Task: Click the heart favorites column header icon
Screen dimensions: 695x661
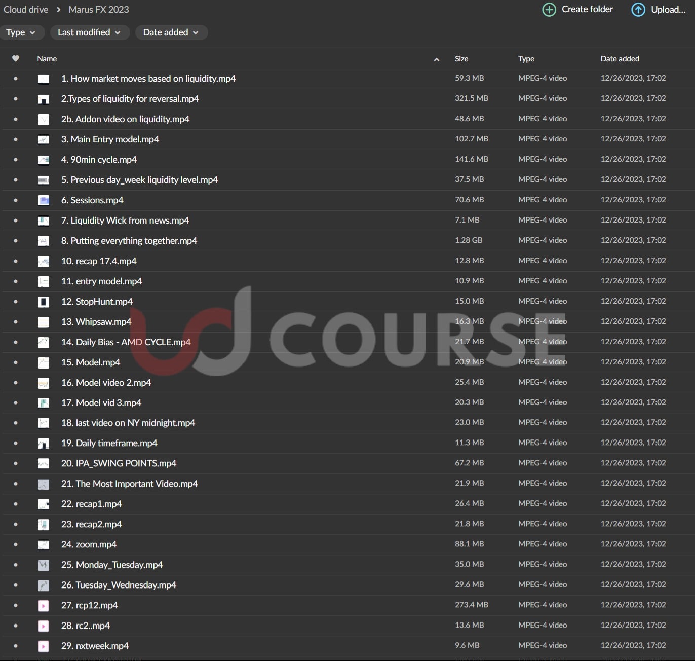Action: (16, 59)
